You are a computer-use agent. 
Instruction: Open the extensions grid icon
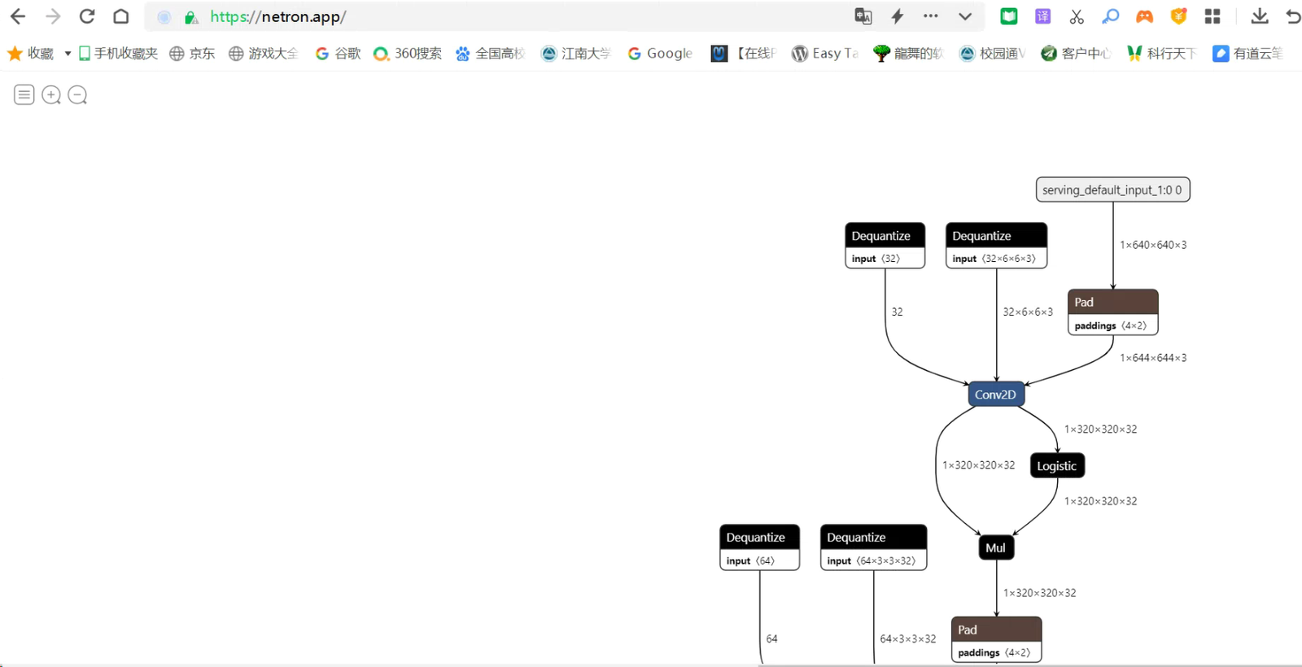[1212, 16]
